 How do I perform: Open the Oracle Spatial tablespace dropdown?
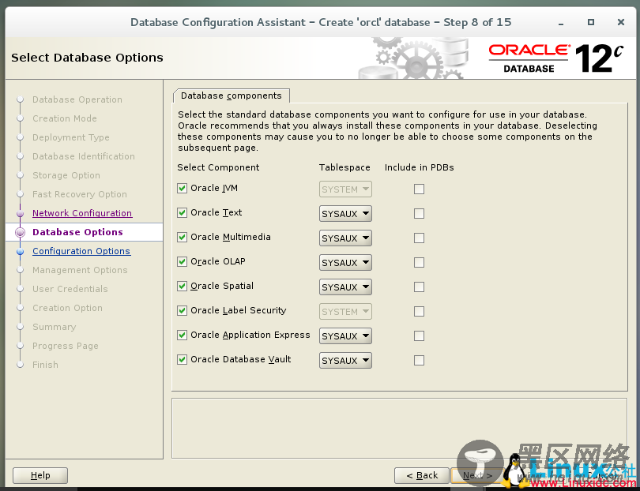pyautogui.click(x=345, y=287)
